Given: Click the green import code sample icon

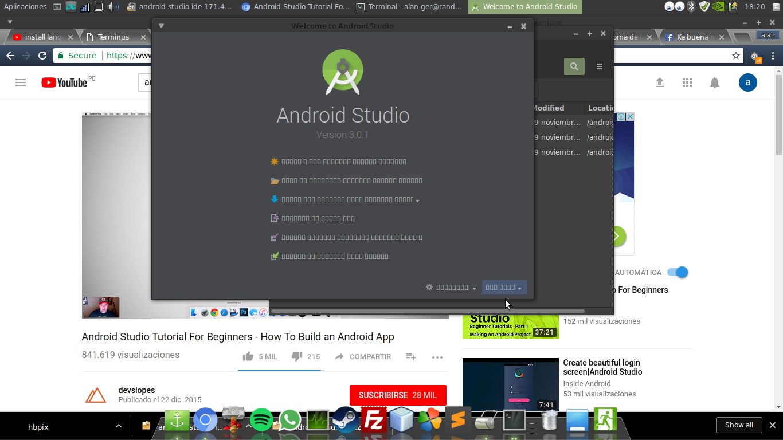Looking at the screenshot, I should coord(275,256).
